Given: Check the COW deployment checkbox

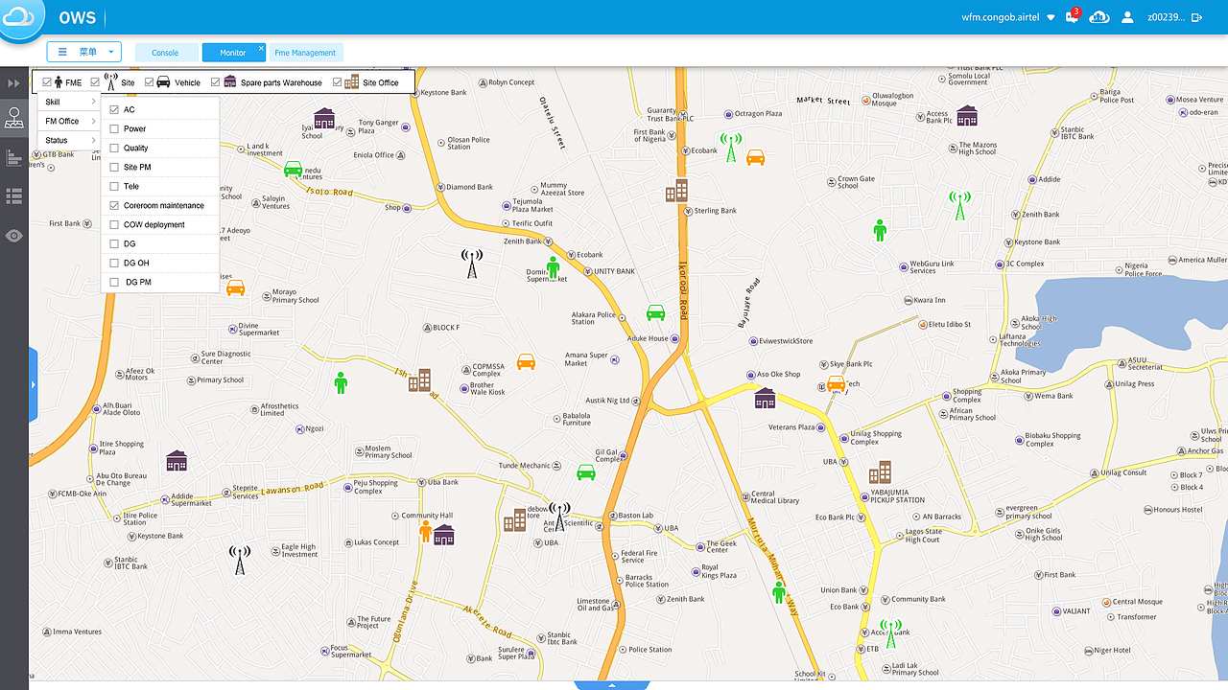Looking at the screenshot, I should coord(114,224).
